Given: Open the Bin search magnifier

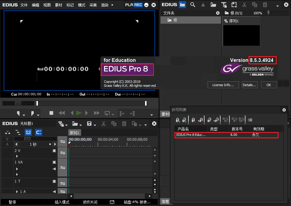Looking at the screenshot, I should pos(193,5).
